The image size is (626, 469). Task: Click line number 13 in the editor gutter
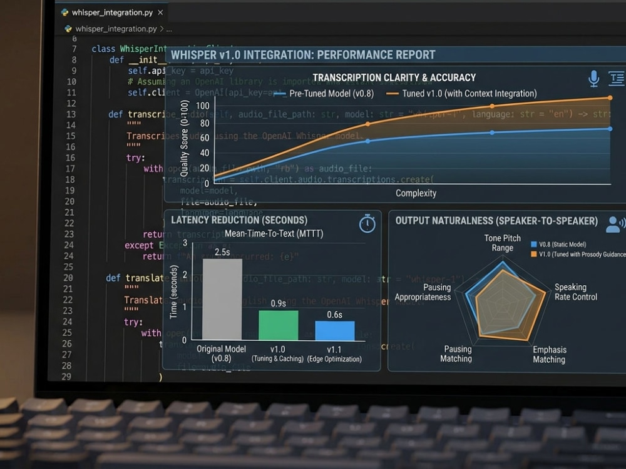pyautogui.click(x=71, y=114)
